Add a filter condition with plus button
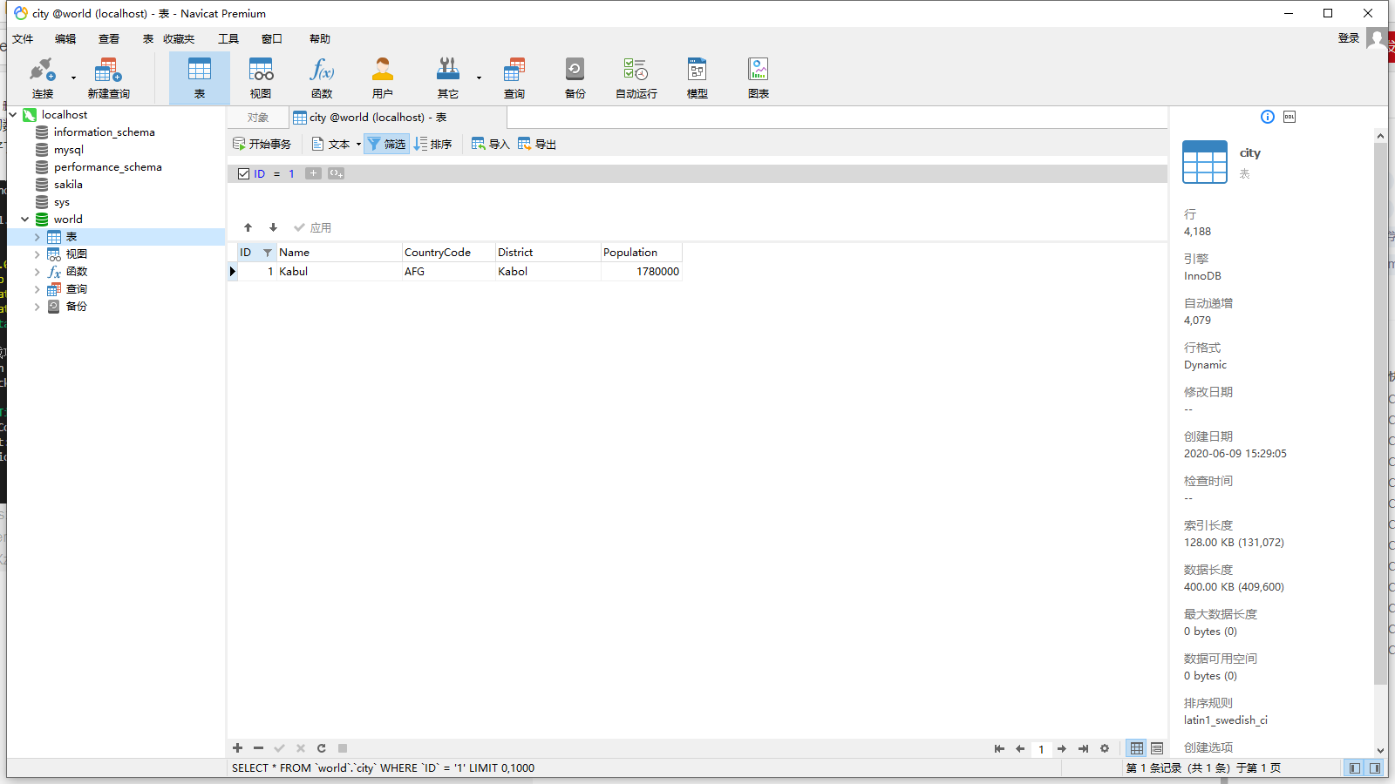This screenshot has height=784, width=1395. coord(313,173)
